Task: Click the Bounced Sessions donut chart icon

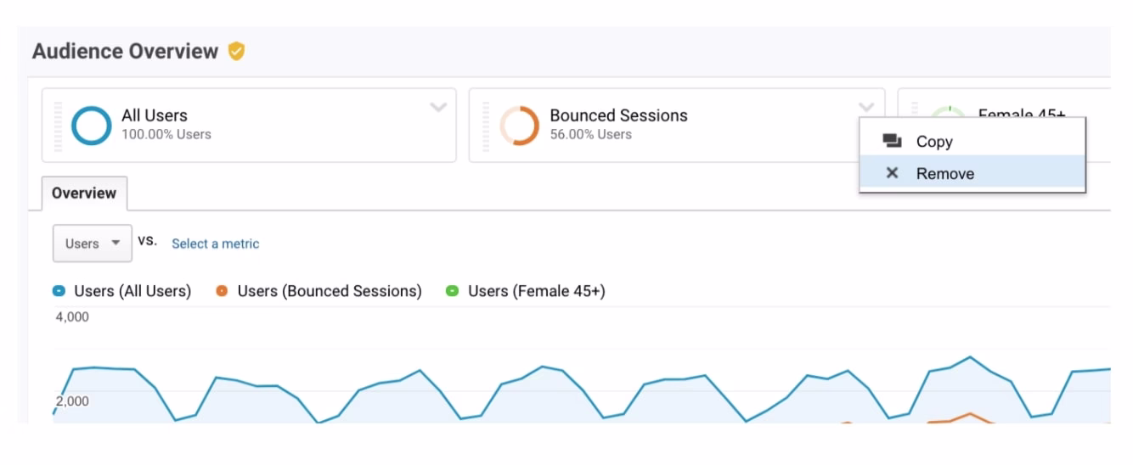Action: click(519, 126)
